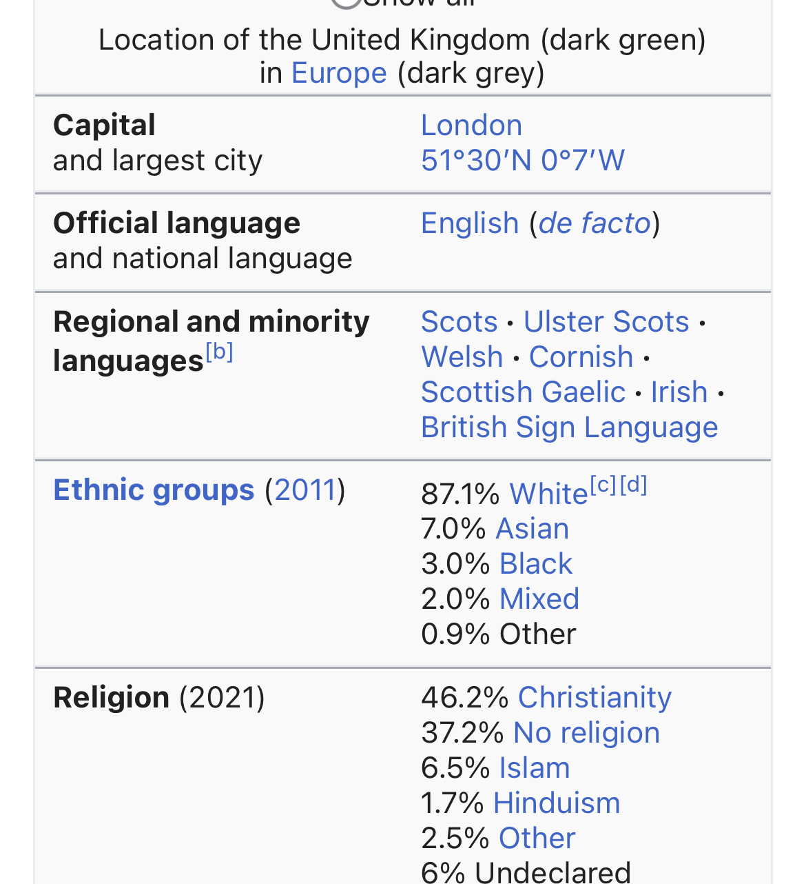
Task: Open the London capital link
Action: click(x=471, y=125)
